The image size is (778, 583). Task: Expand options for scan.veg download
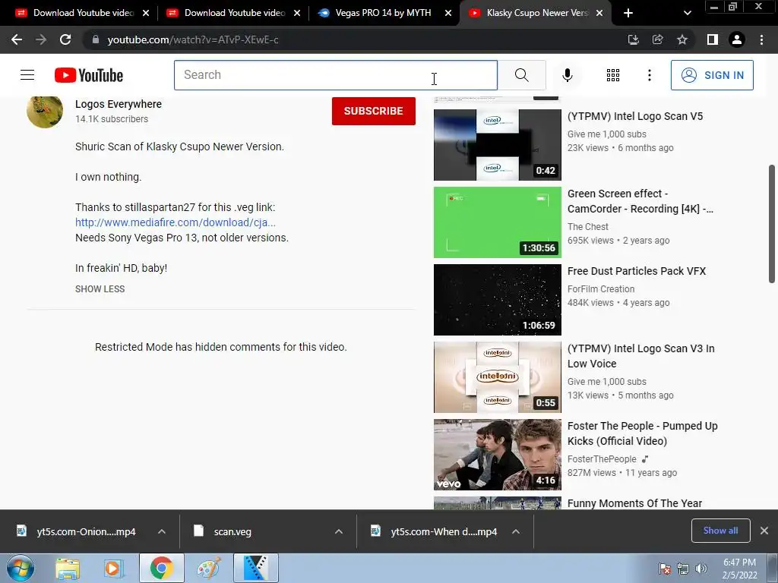click(339, 531)
